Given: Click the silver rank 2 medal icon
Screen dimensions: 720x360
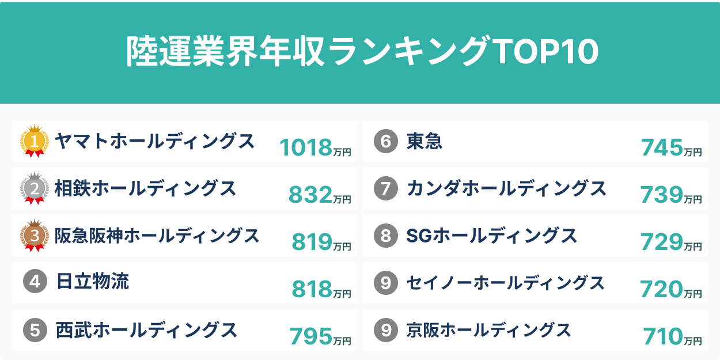Looking at the screenshot, I should point(35,189).
